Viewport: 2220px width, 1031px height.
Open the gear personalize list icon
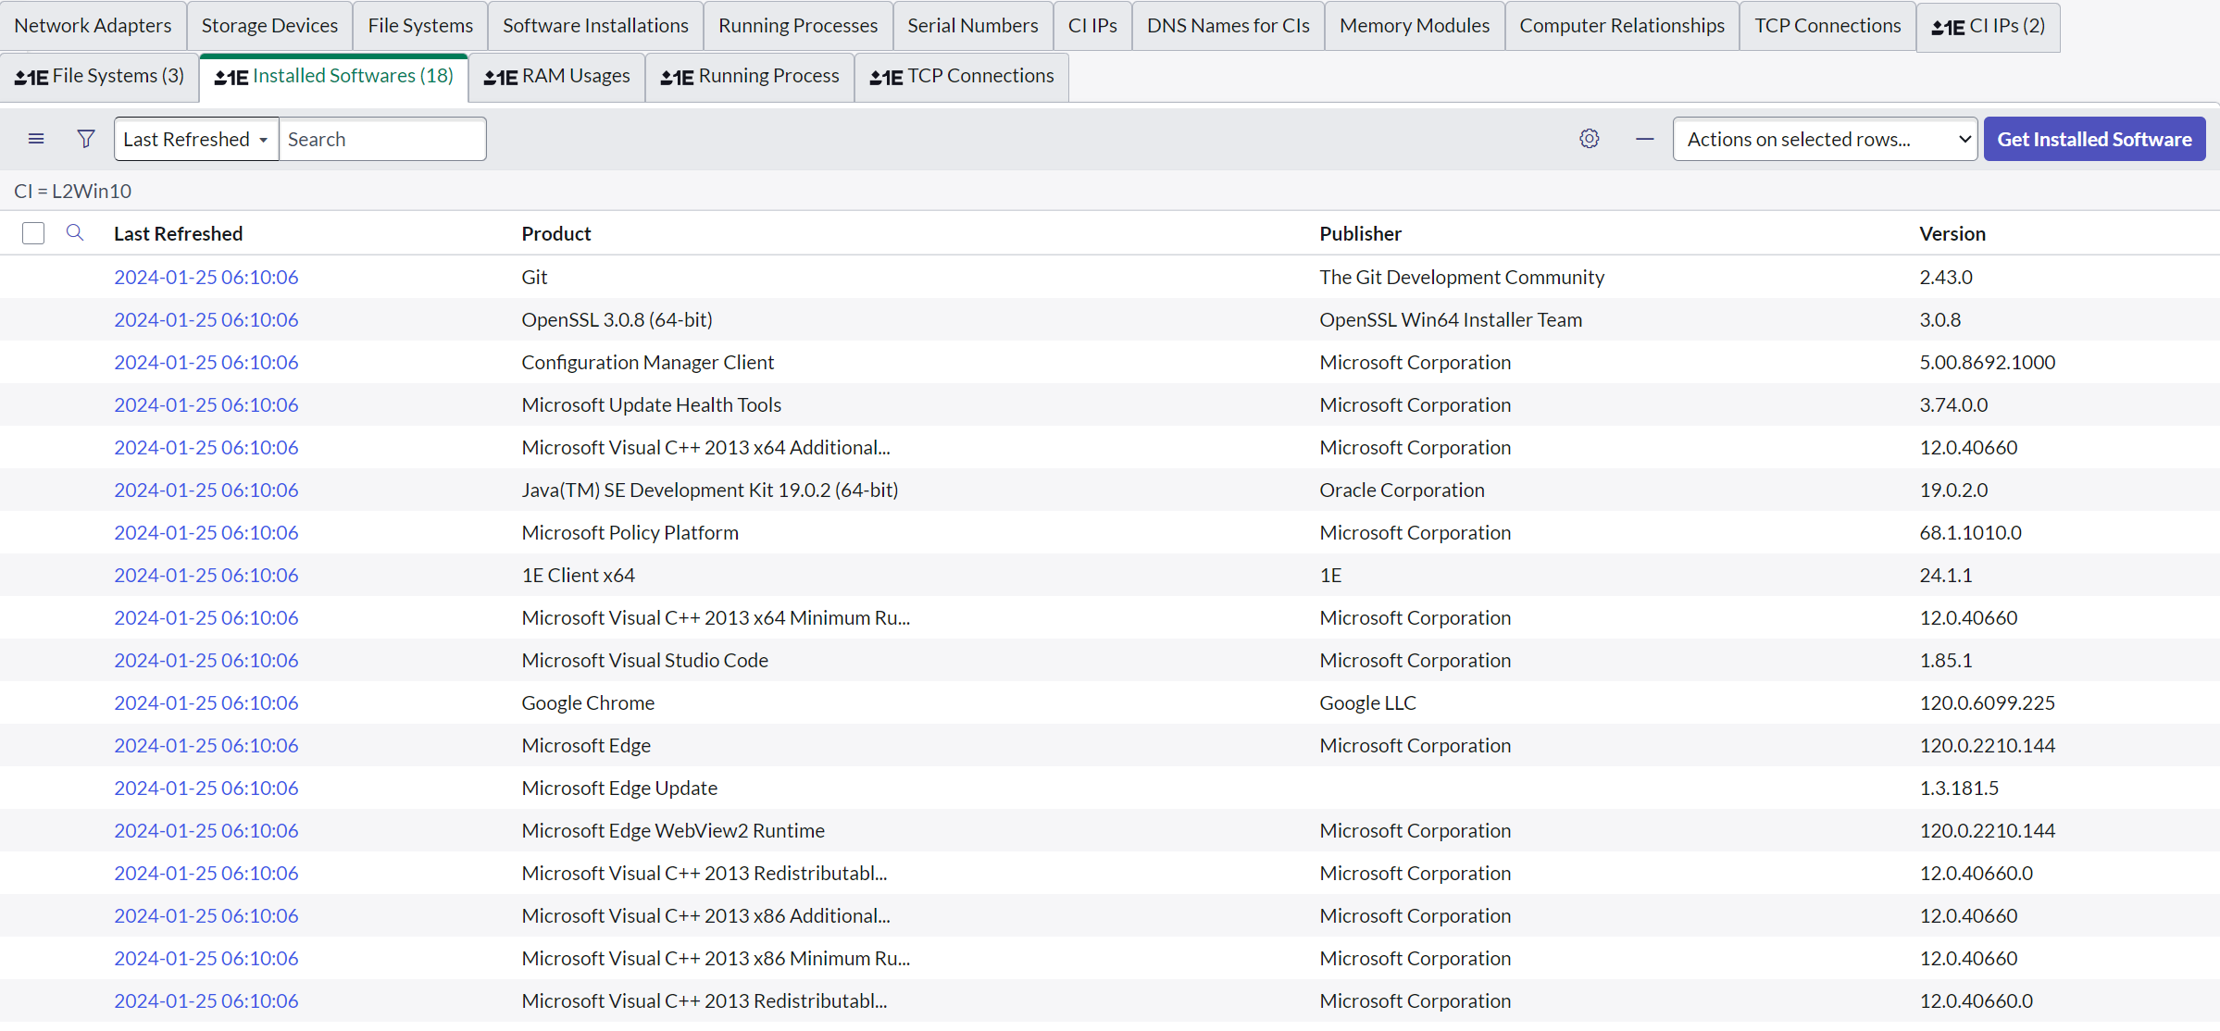(x=1589, y=139)
